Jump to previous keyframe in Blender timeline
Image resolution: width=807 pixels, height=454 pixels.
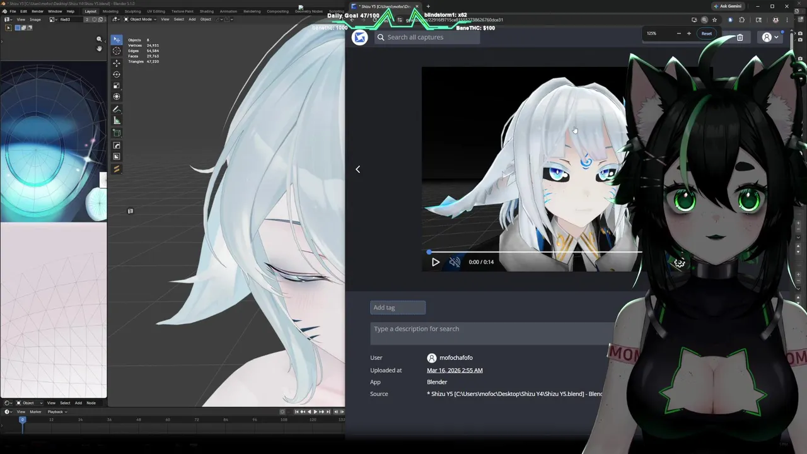[x=303, y=412]
